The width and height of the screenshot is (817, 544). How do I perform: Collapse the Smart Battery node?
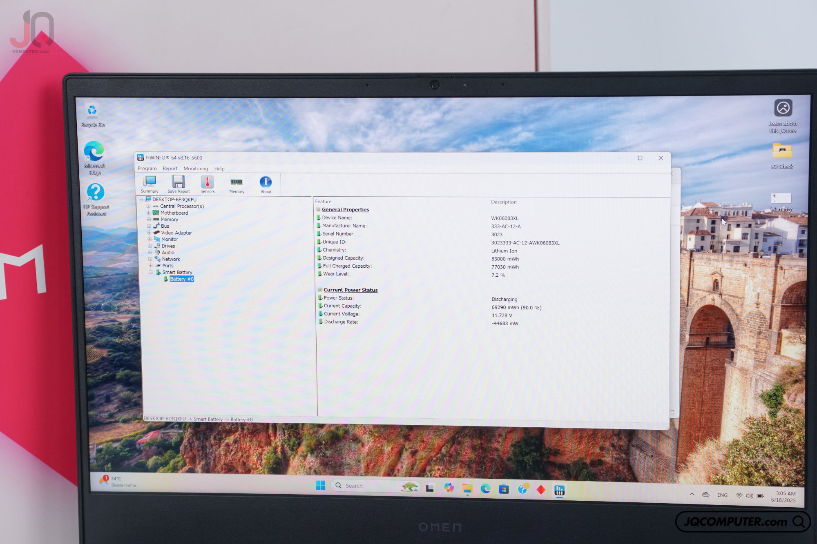point(151,272)
